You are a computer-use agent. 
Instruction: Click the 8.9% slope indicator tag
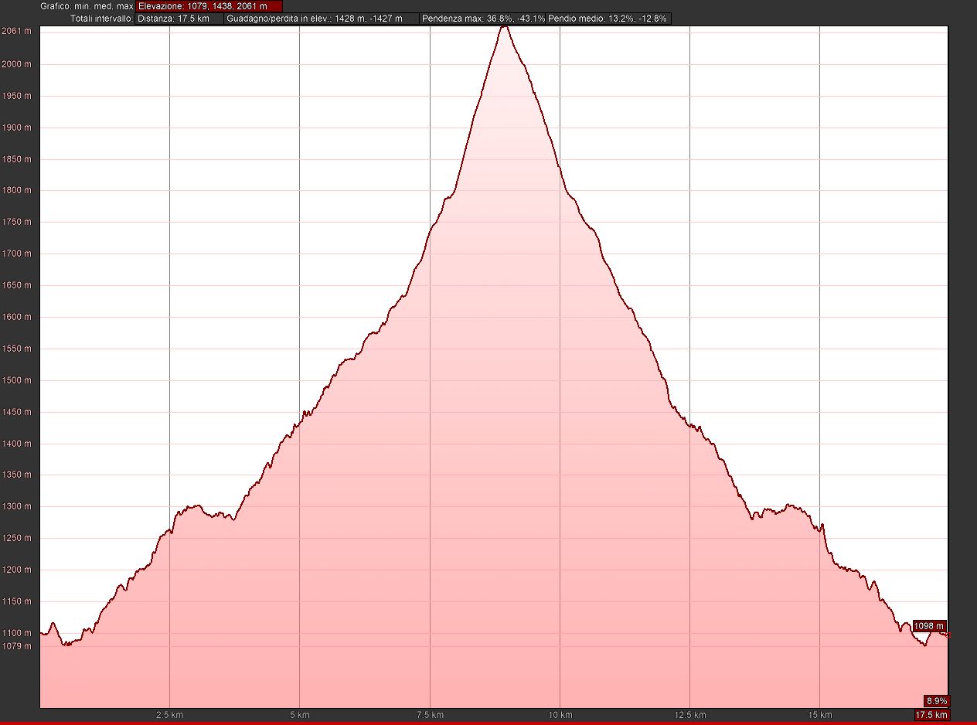pyautogui.click(x=936, y=701)
